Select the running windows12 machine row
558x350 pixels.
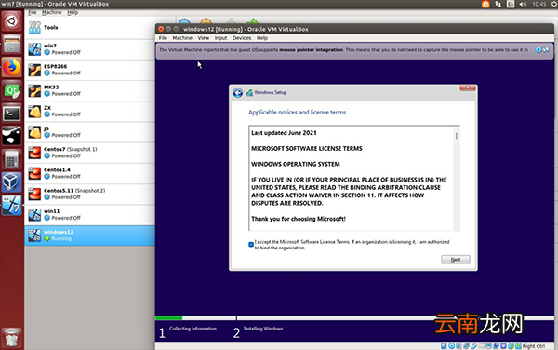point(90,236)
